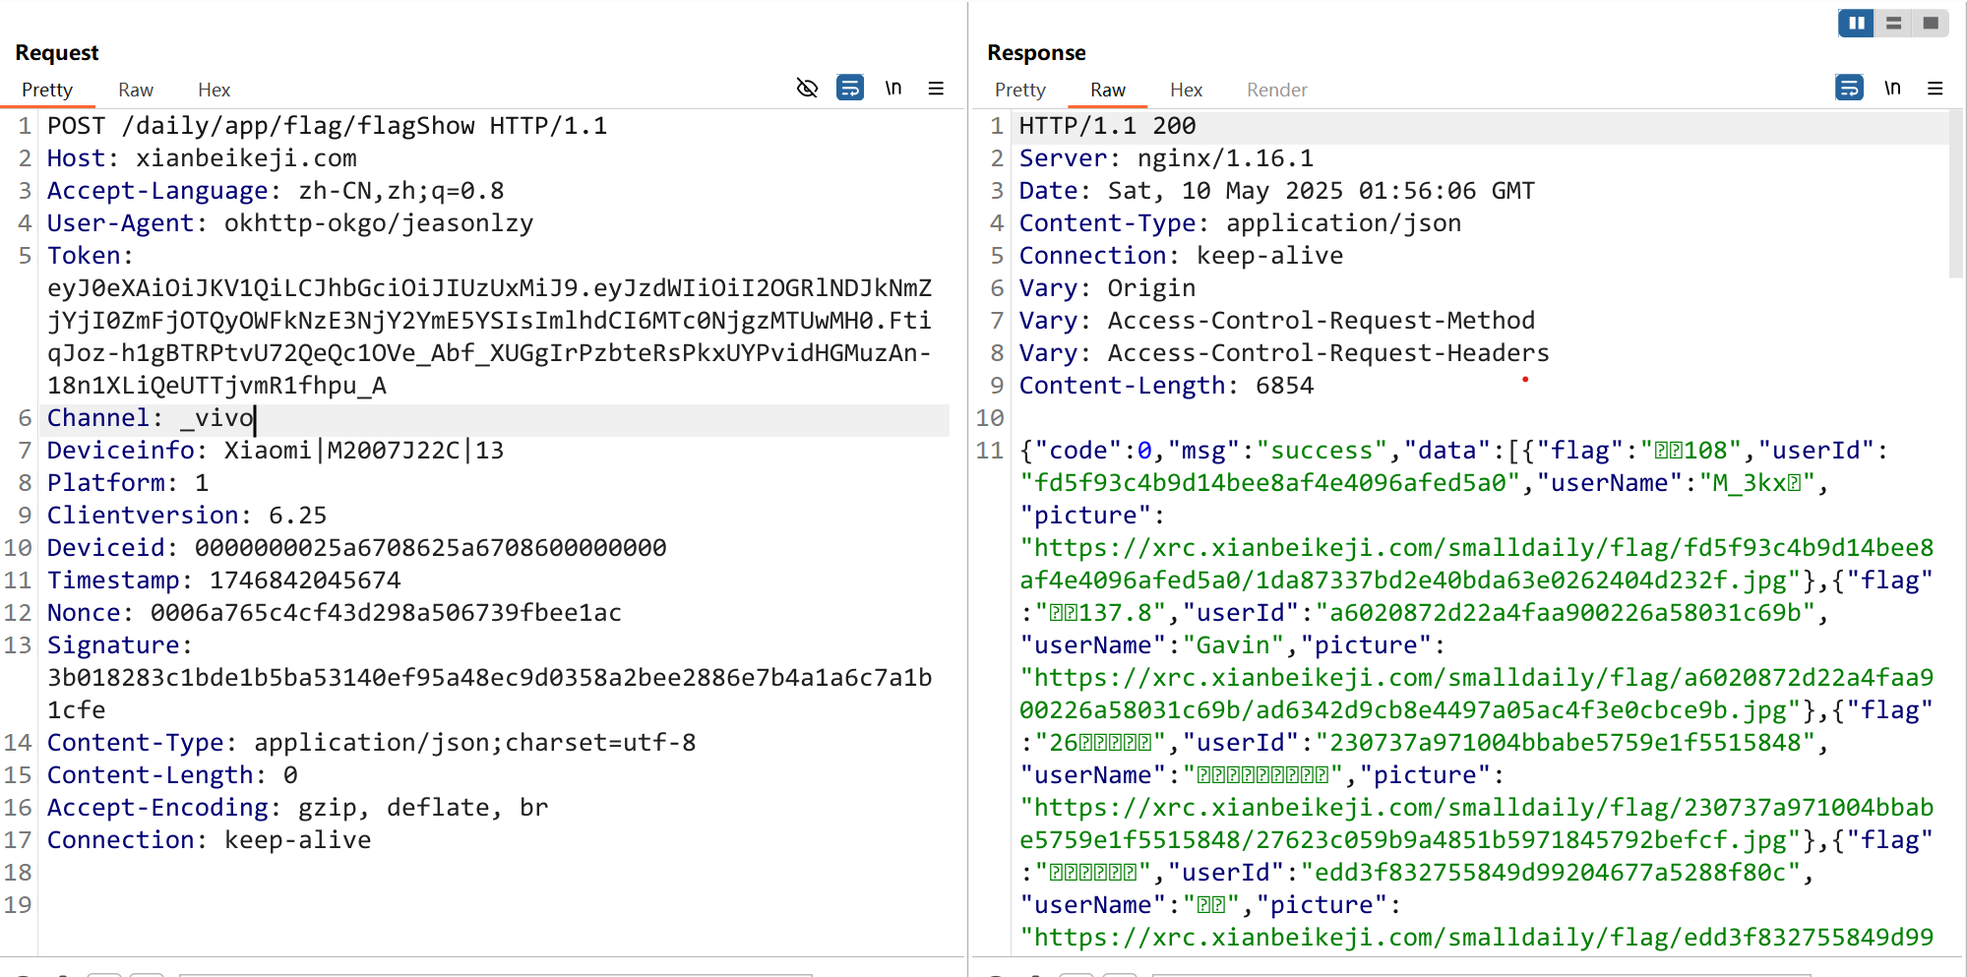Viewport: 1967px width, 977px height.
Task: Click the Response panel vertical scrollbar
Action: pyautogui.click(x=1955, y=197)
